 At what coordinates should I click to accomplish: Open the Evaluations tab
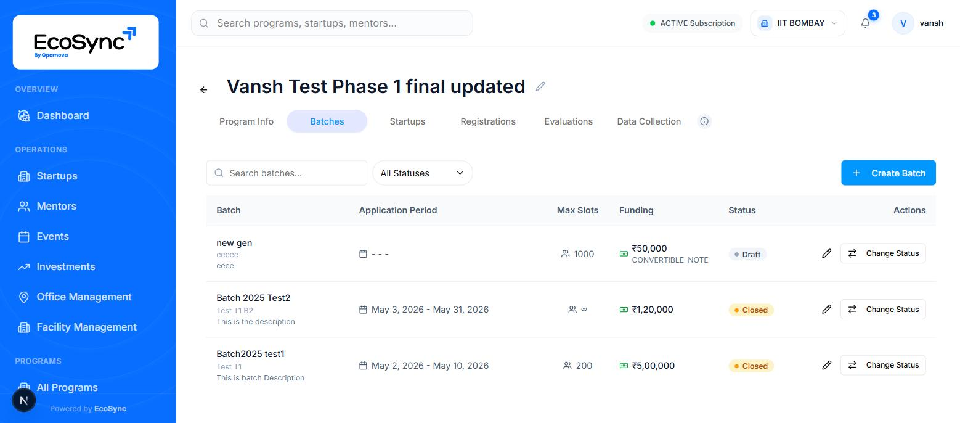click(x=568, y=121)
